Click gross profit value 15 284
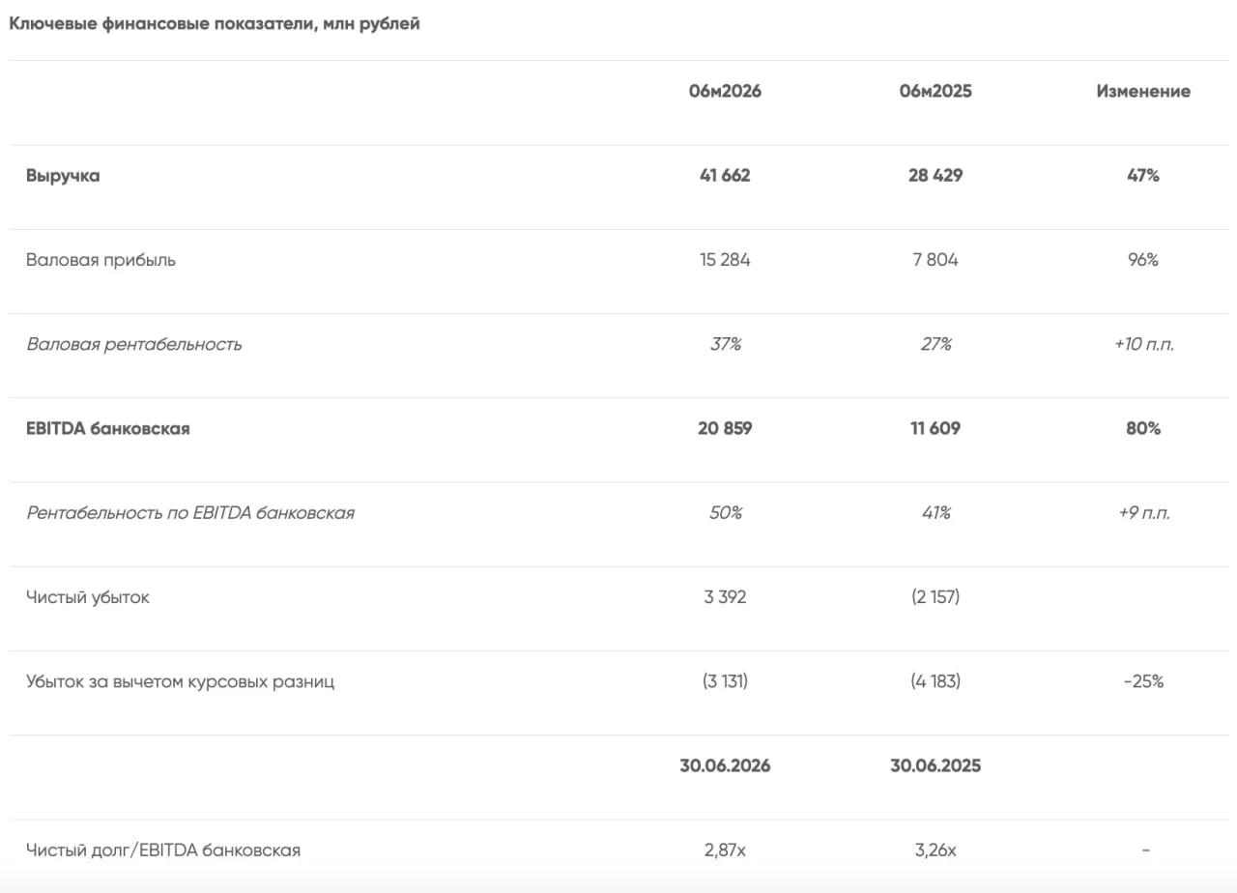Screen dimensions: 1237x893 725,260
